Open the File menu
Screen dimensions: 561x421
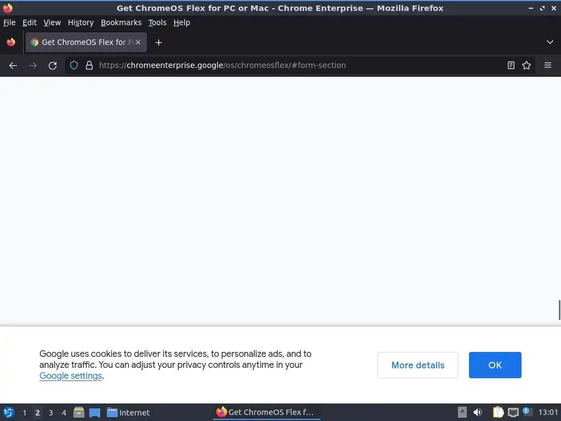click(9, 22)
